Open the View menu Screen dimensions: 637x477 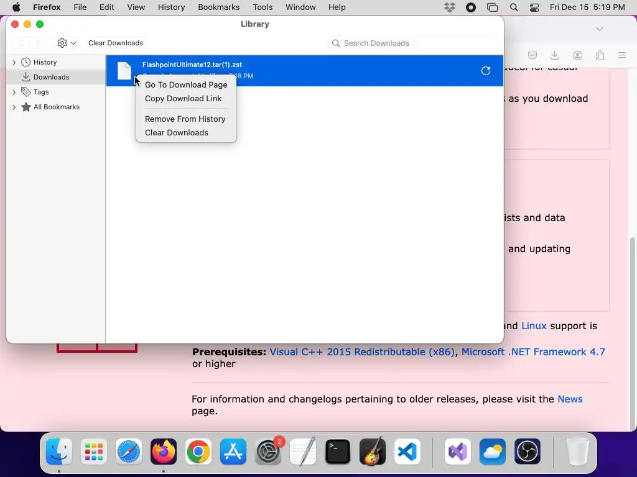tap(136, 7)
